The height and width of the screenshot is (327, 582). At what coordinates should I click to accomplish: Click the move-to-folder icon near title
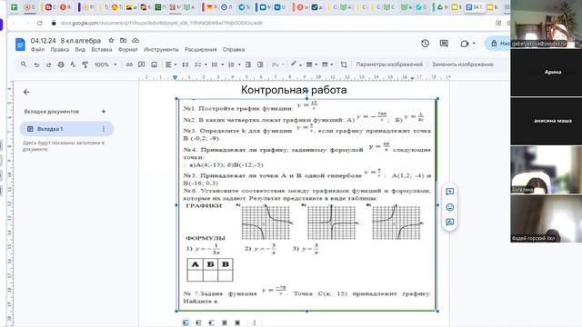(124, 40)
